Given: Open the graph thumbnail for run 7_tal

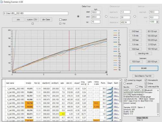Looking at the screenshot, I should pos(110,110).
